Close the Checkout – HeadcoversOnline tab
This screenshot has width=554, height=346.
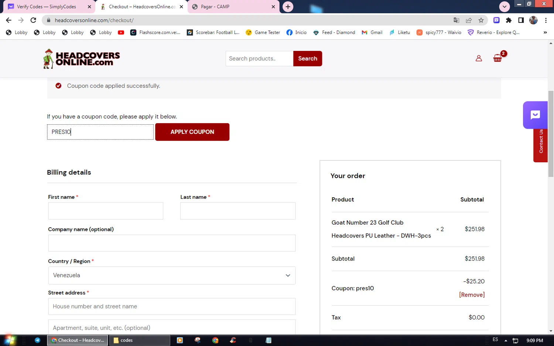pos(181,7)
